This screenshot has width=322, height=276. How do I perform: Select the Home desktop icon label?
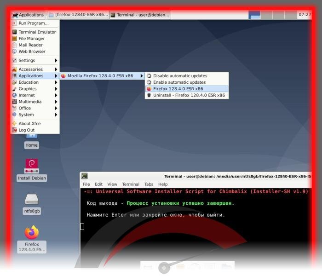tap(31, 145)
